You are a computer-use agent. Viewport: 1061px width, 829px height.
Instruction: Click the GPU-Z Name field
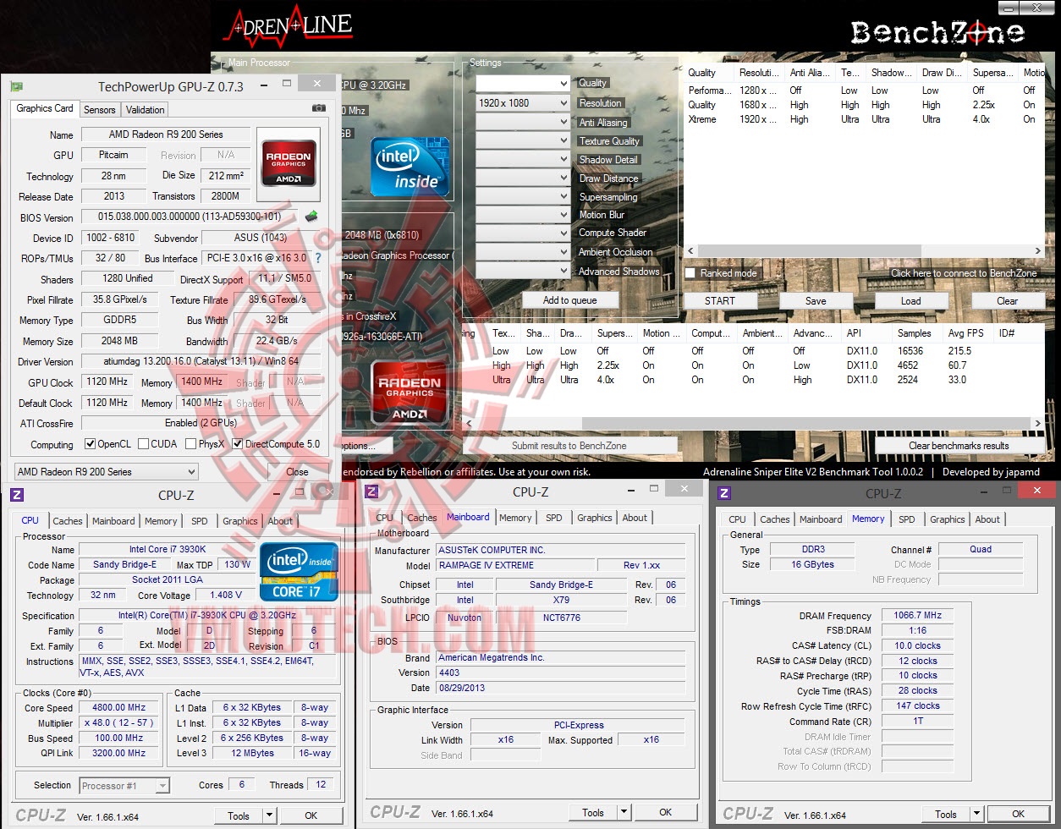(x=165, y=135)
